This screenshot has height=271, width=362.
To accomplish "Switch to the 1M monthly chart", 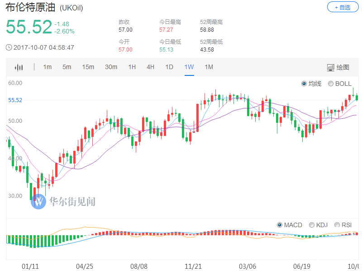I will 209,67.
